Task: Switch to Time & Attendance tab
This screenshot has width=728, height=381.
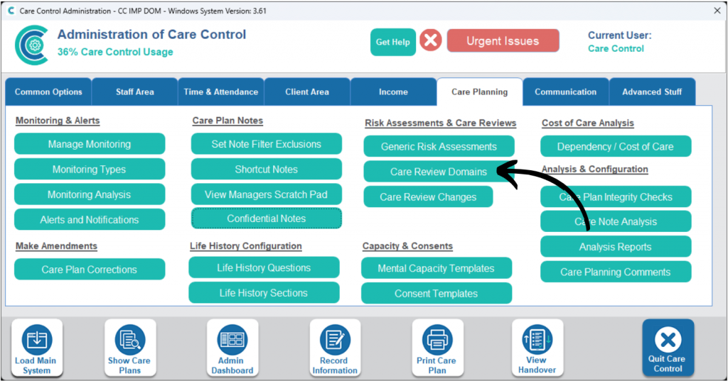Action: click(x=221, y=92)
